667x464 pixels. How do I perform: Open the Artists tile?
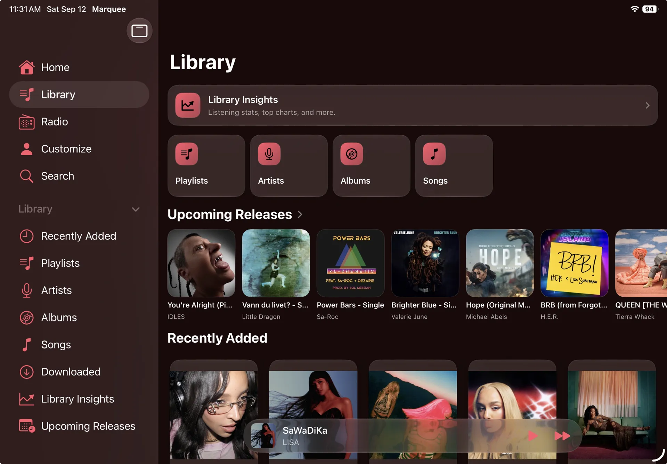(x=289, y=166)
